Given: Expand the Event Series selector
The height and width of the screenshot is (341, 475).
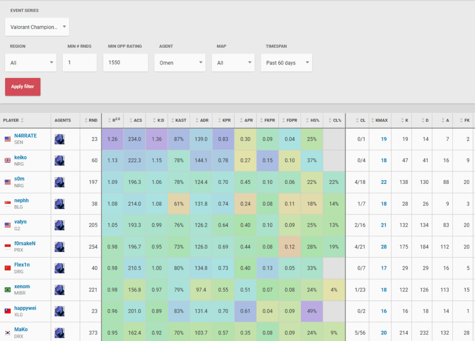Looking at the screenshot, I should click(37, 27).
